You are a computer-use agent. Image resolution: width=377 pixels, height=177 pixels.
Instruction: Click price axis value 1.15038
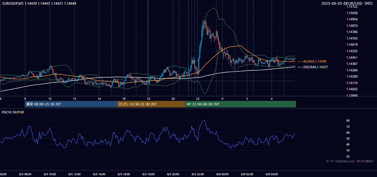click(352, 13)
